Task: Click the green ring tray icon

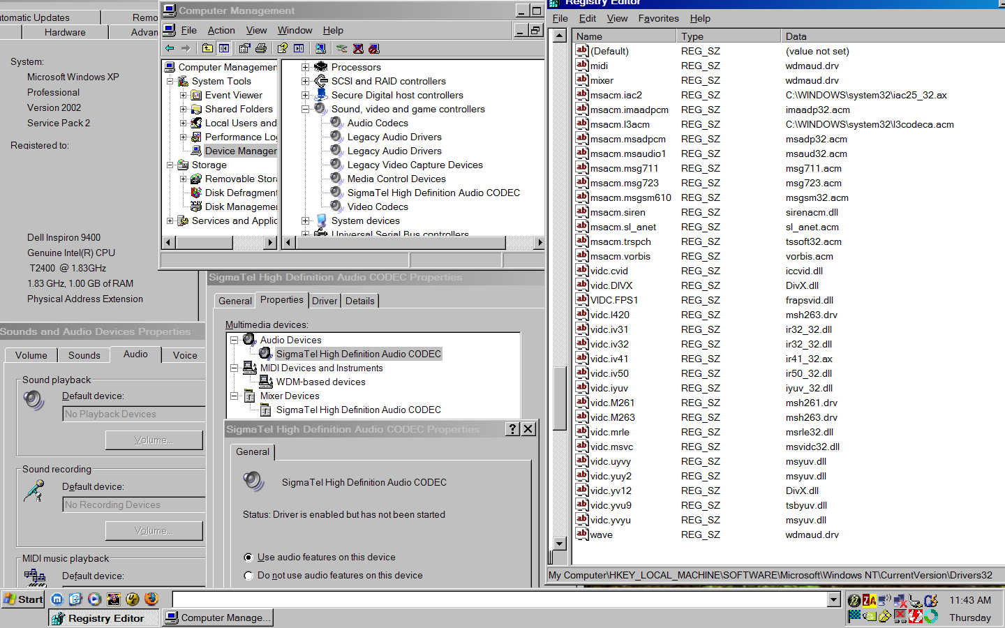Action: pyautogui.click(x=930, y=616)
